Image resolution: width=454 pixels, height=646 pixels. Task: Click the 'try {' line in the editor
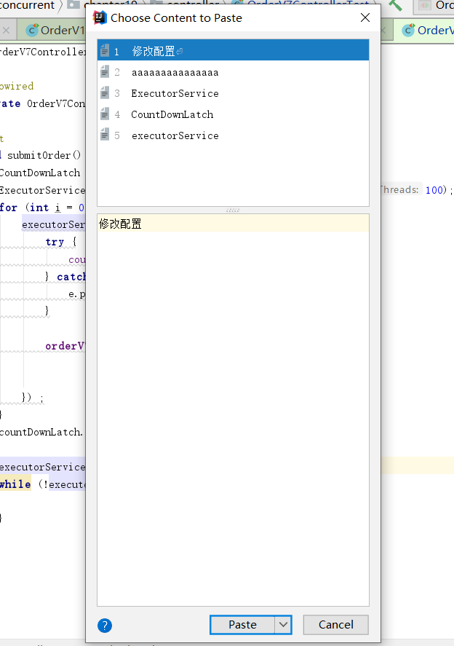coord(61,242)
